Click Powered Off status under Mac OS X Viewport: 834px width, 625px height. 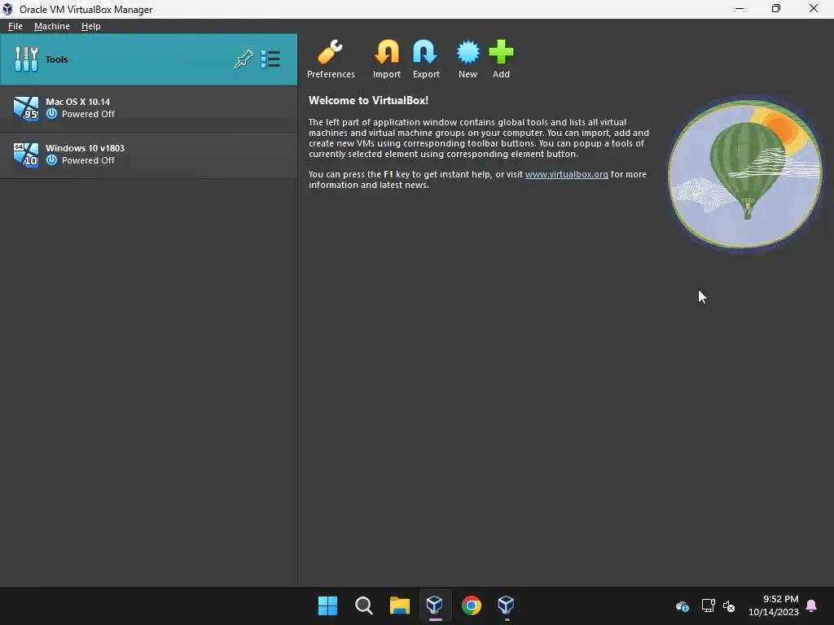tap(88, 114)
